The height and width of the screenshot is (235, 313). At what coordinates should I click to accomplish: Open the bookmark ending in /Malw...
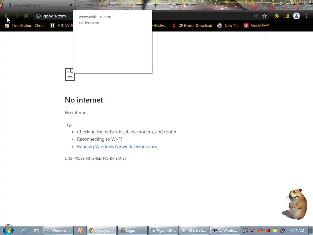coord(159,26)
